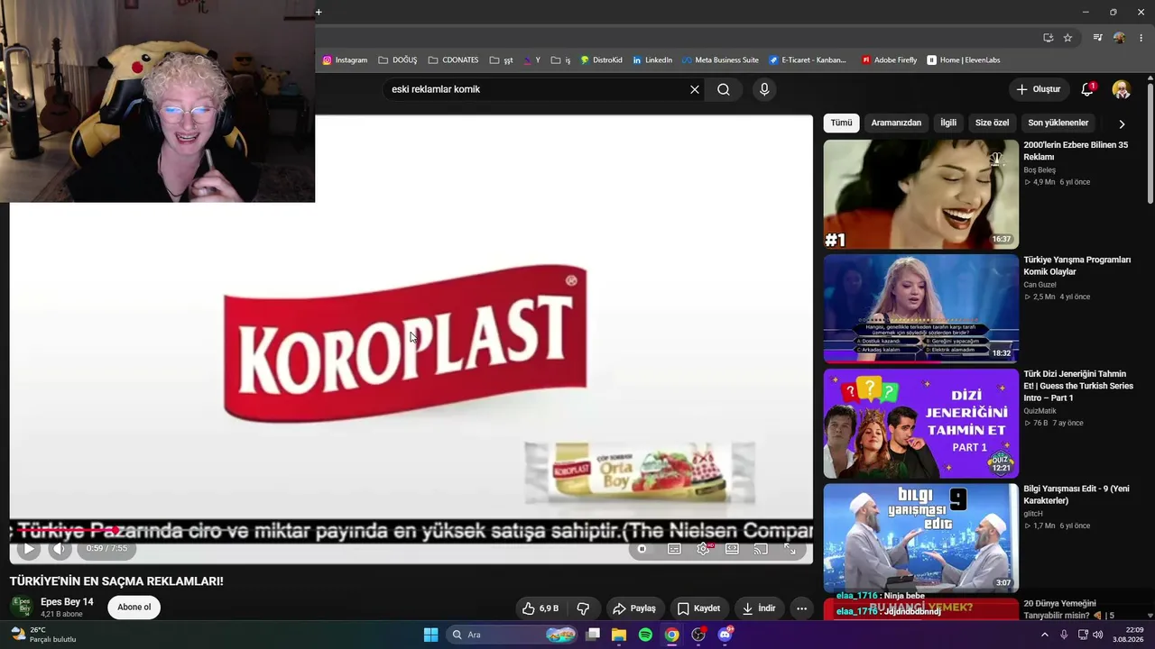Switch to theater mode view

click(732, 549)
